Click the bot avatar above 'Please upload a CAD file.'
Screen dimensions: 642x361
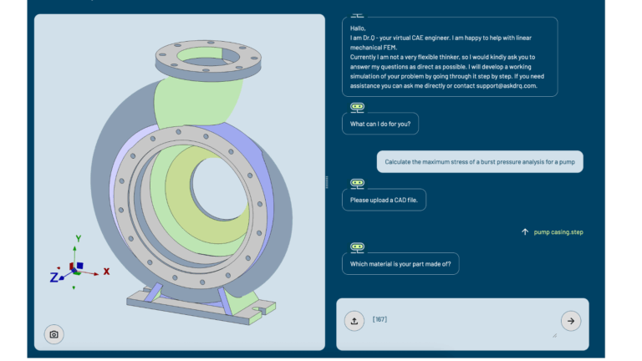357,183
